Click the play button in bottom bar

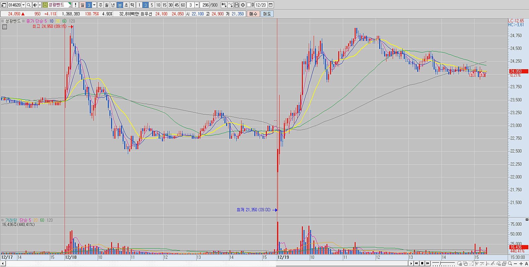(411, 263)
